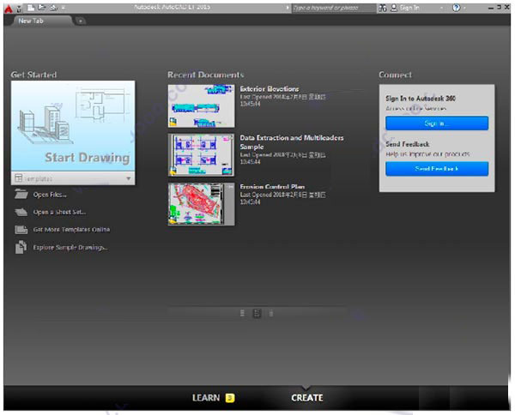Click the Send Feedback button
Viewport: 515px width, 415px height.
click(437, 169)
